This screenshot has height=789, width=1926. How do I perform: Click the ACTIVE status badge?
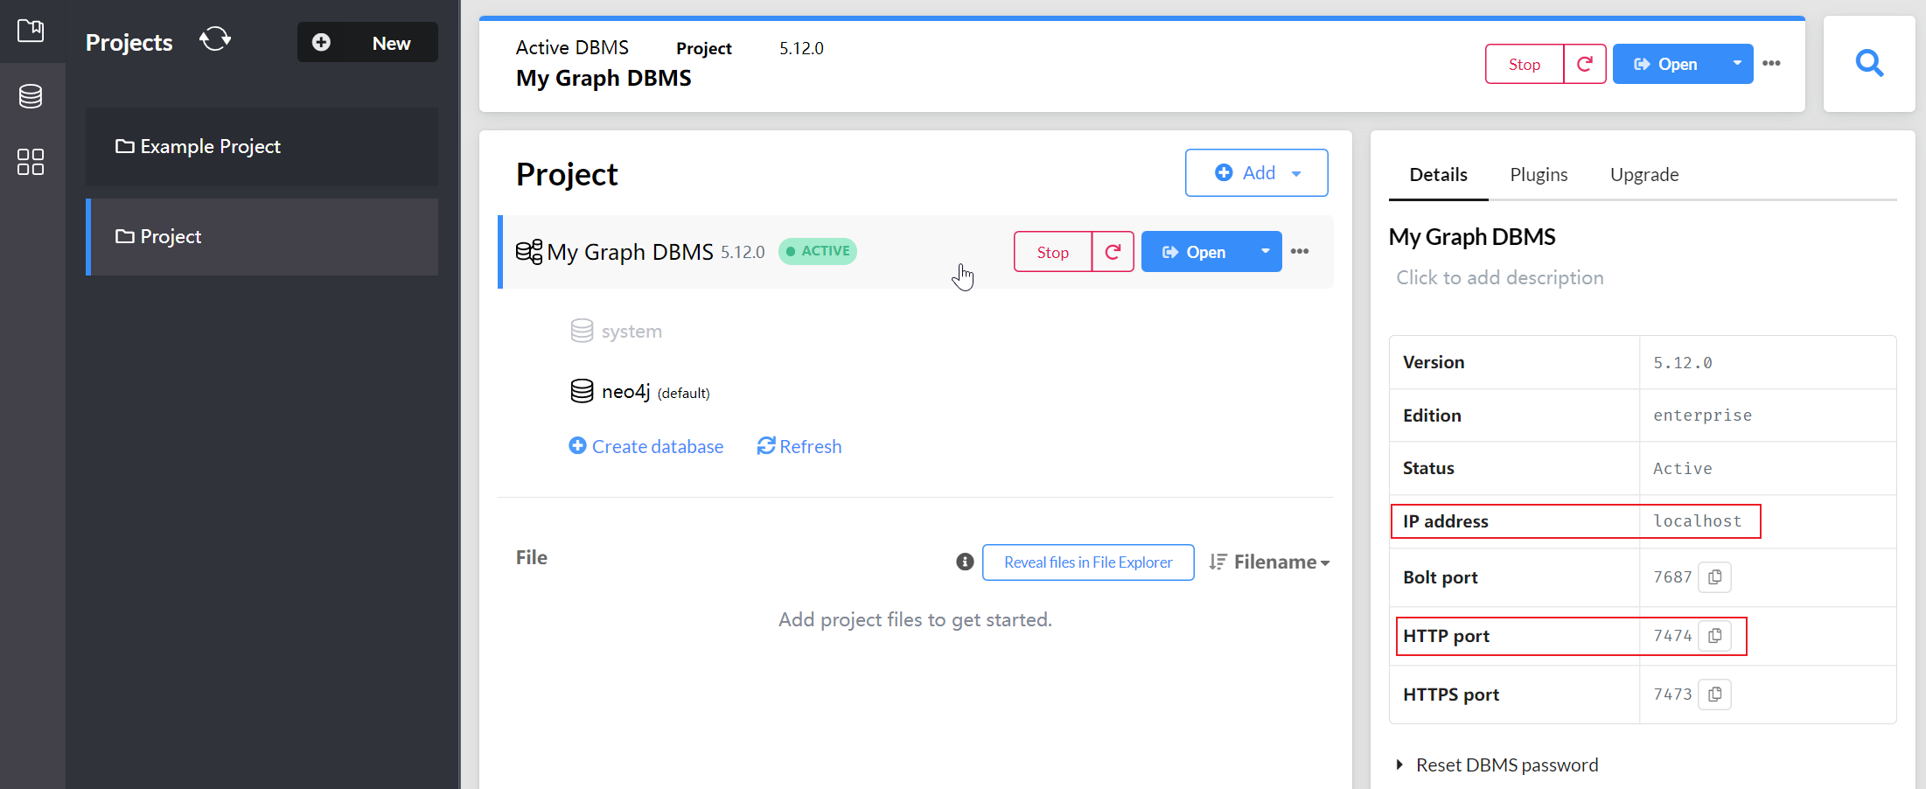pyautogui.click(x=818, y=251)
